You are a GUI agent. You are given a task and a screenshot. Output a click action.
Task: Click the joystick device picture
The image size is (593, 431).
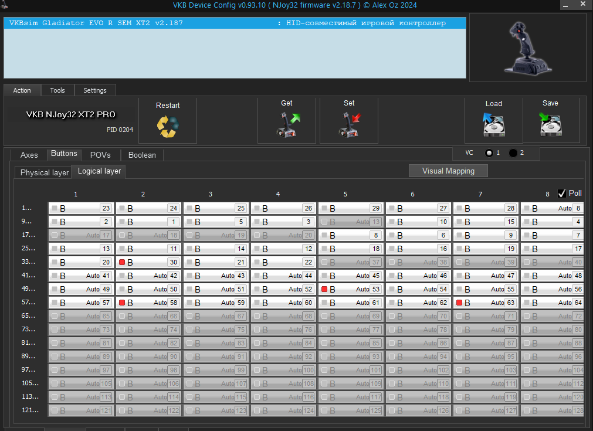coord(528,48)
